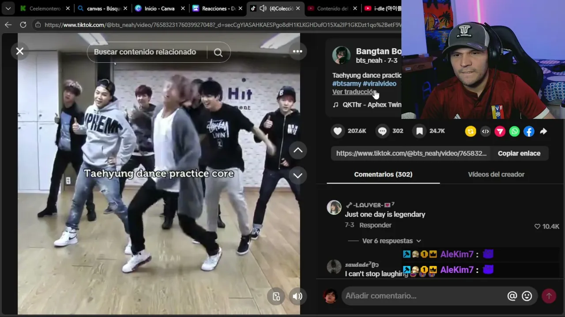View site information icon in address bar

(38, 25)
